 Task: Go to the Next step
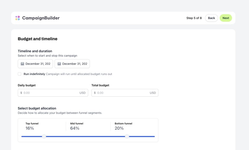(x=226, y=18)
